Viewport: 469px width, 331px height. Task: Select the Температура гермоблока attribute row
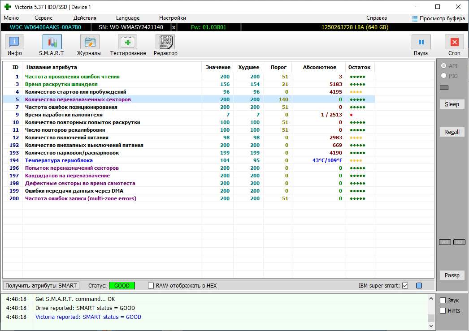coord(59,160)
